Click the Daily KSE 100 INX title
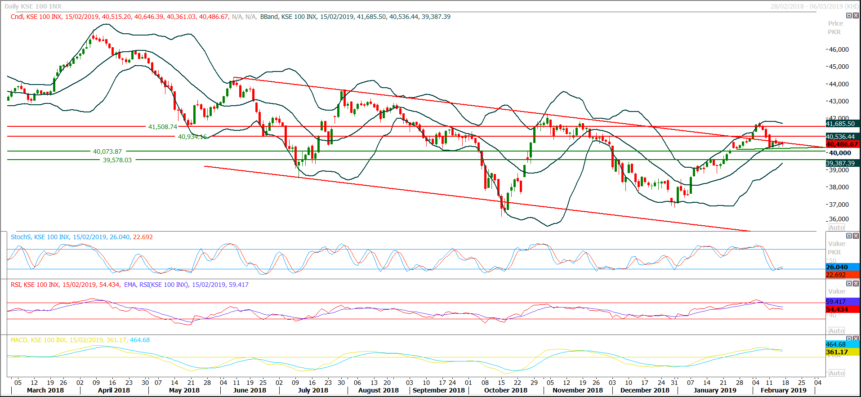861x397 pixels. (33, 6)
